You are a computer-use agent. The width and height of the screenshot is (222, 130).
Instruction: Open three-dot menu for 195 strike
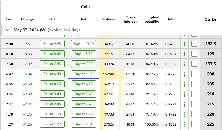184,54
